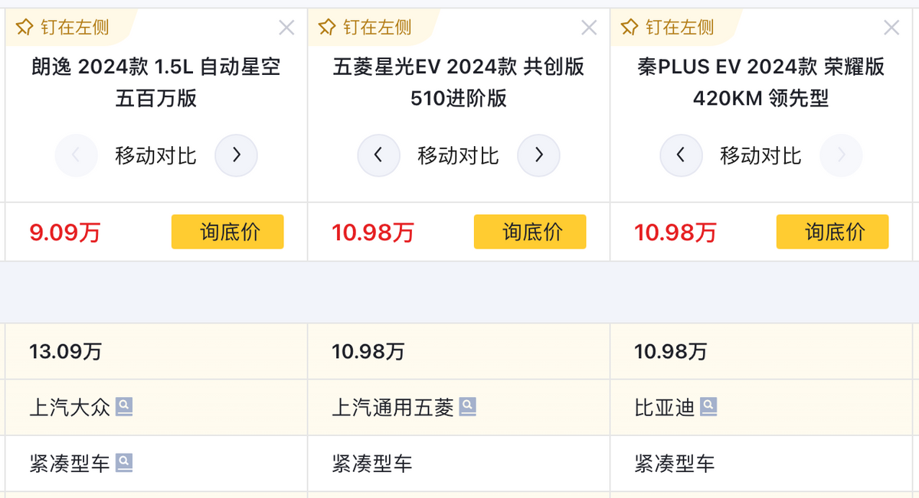Ask lowest price for 五菱星光EV

(529, 232)
